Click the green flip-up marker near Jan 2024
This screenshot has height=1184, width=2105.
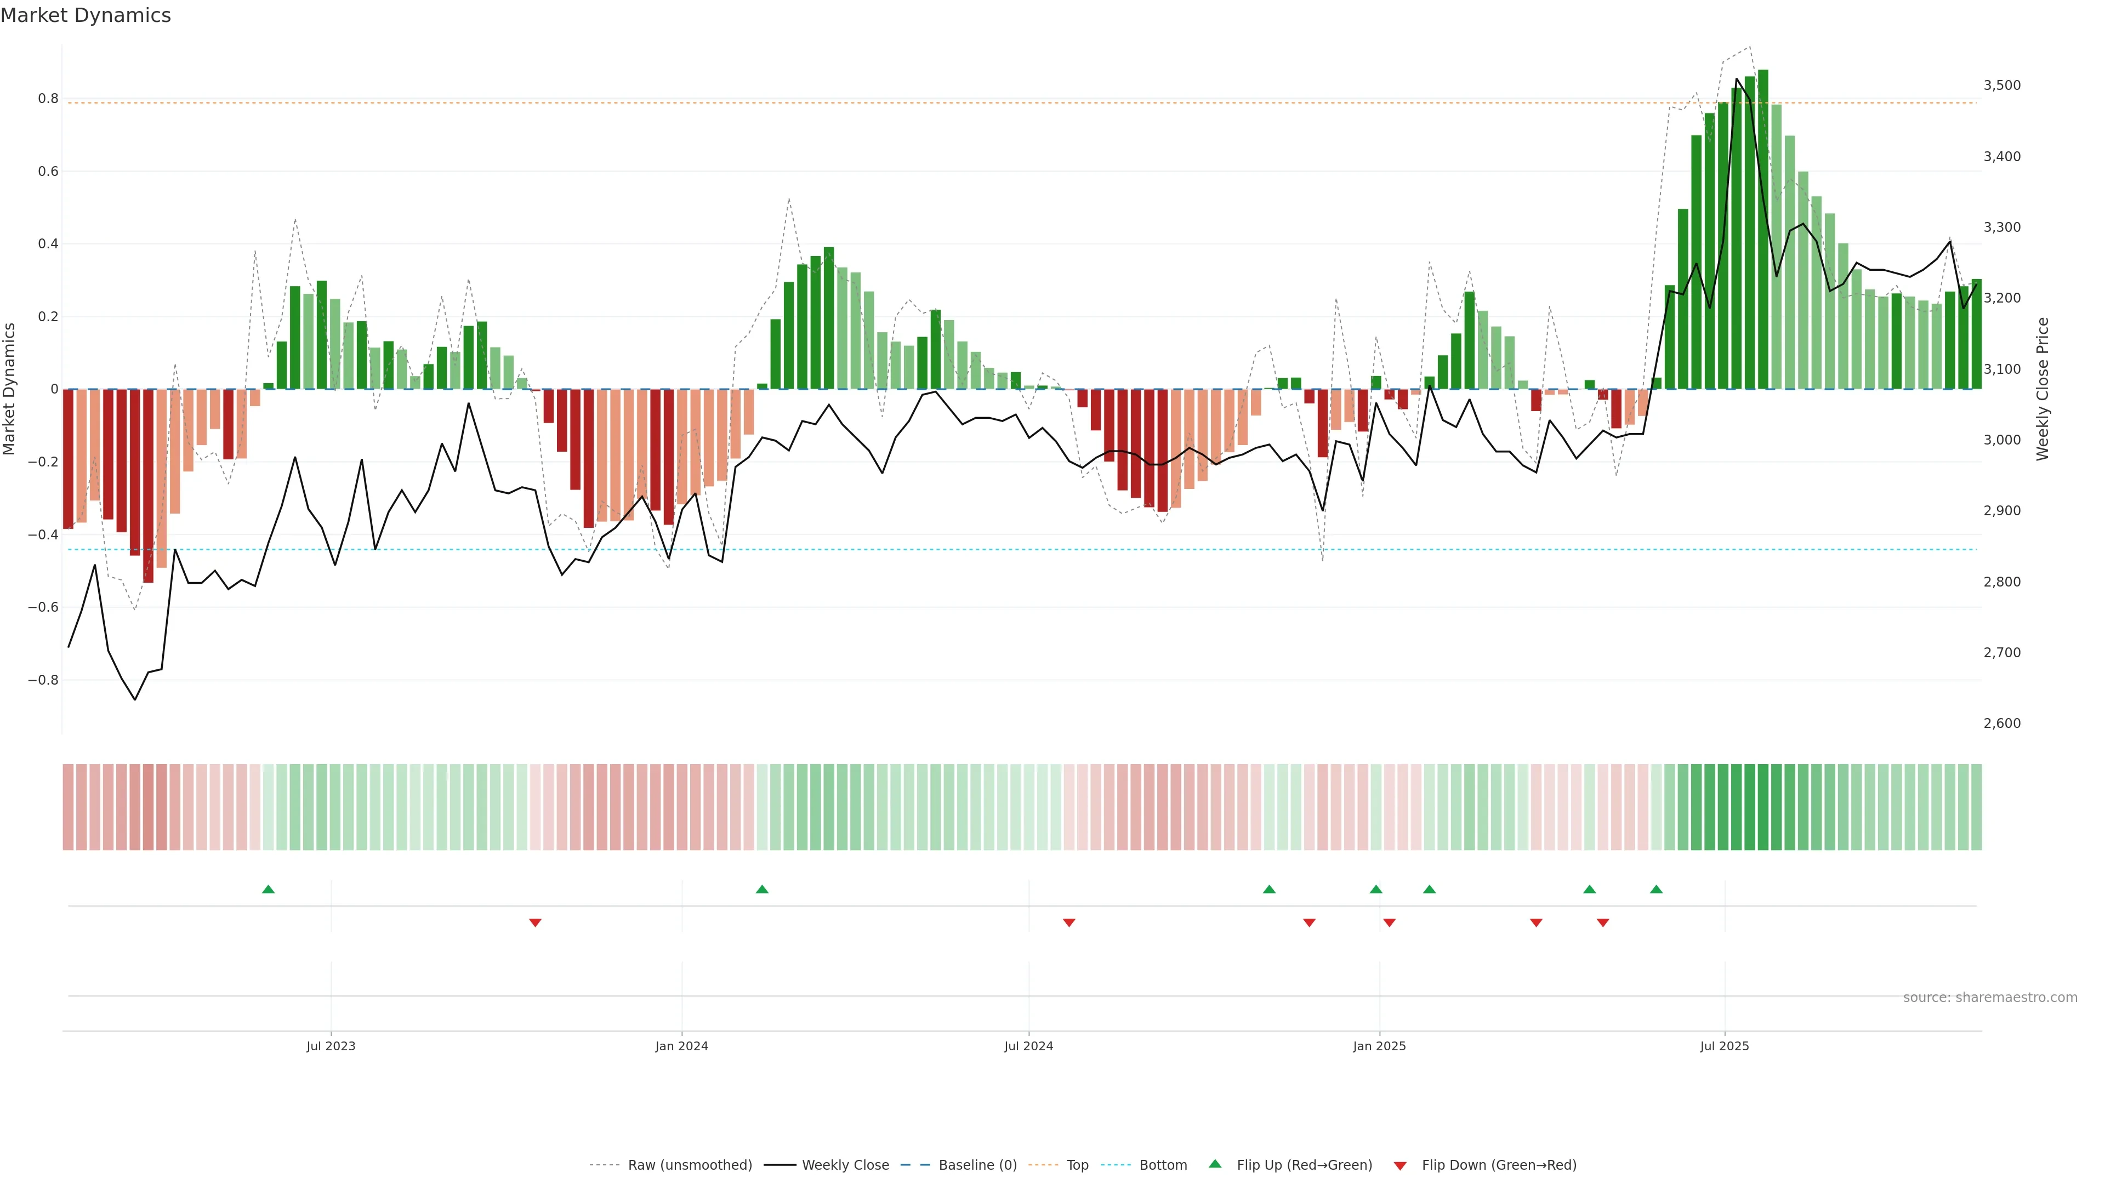[x=761, y=889]
